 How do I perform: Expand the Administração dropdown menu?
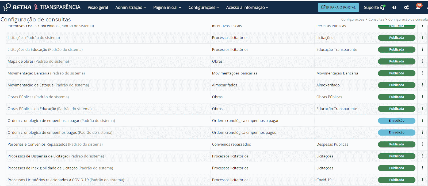click(131, 7)
